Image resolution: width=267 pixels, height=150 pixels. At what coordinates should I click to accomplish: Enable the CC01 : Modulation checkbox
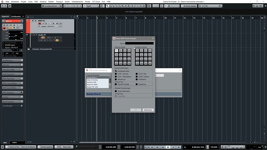pyautogui.click(x=116, y=77)
